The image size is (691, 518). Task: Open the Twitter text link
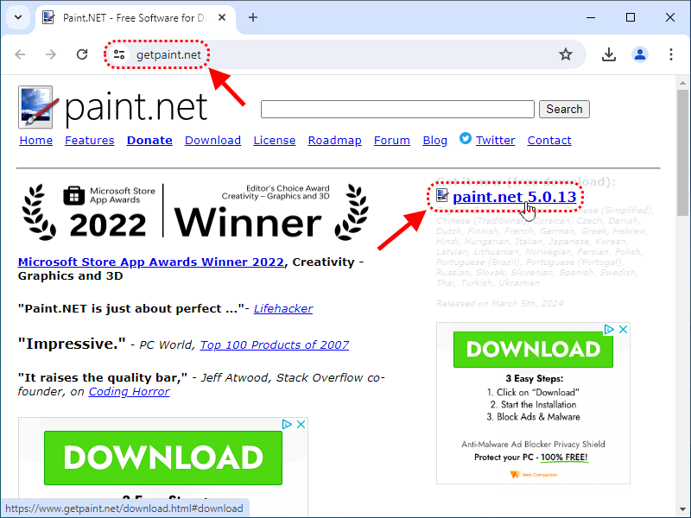click(495, 141)
